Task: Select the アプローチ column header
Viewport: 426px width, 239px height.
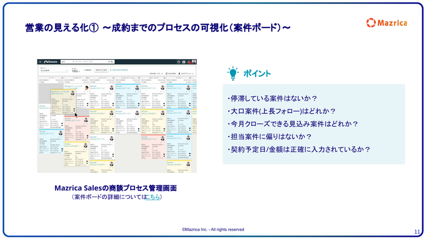Action: (x=77, y=78)
